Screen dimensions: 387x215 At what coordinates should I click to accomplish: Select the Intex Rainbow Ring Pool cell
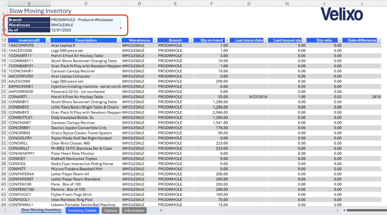(86, 200)
